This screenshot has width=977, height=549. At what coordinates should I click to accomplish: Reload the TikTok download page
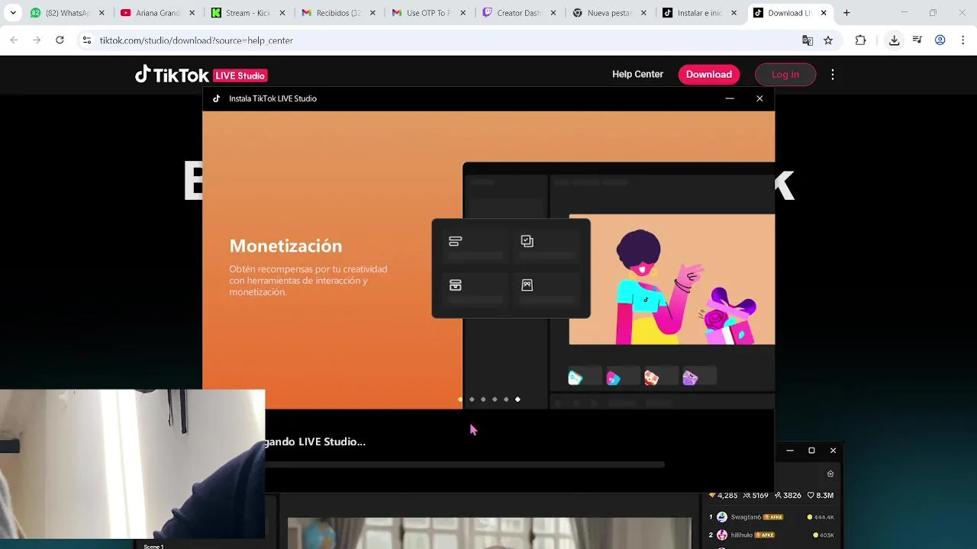60,40
